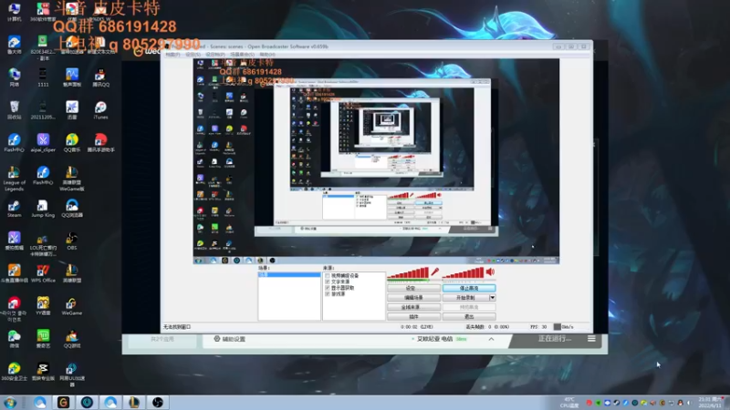
Task: Click the 辅助设置 gear in WeGame bar
Action: pos(217,339)
